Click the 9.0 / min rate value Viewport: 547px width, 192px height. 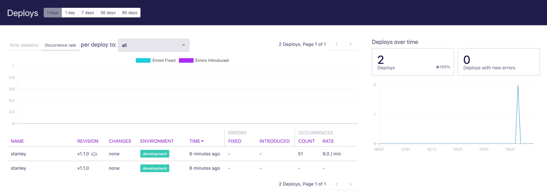pyautogui.click(x=332, y=154)
